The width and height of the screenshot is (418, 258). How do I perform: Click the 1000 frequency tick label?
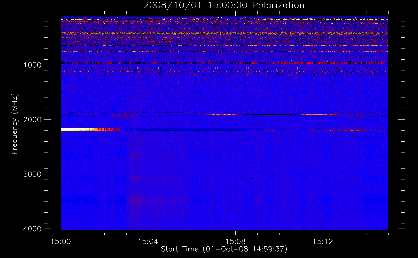[32, 65]
